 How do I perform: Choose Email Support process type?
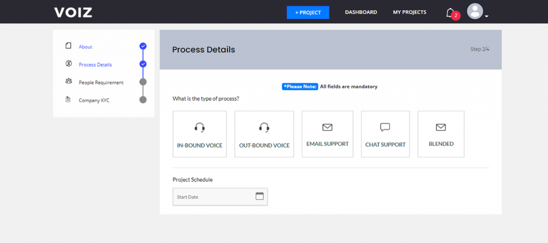pos(328,134)
